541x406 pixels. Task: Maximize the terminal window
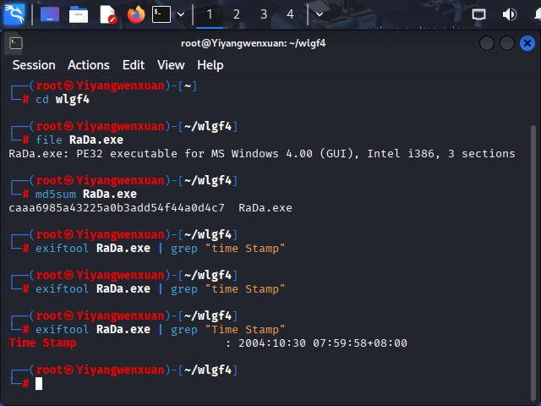click(507, 43)
